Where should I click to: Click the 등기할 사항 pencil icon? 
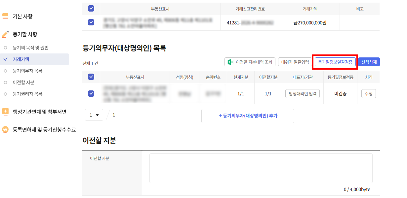[x=5, y=34]
